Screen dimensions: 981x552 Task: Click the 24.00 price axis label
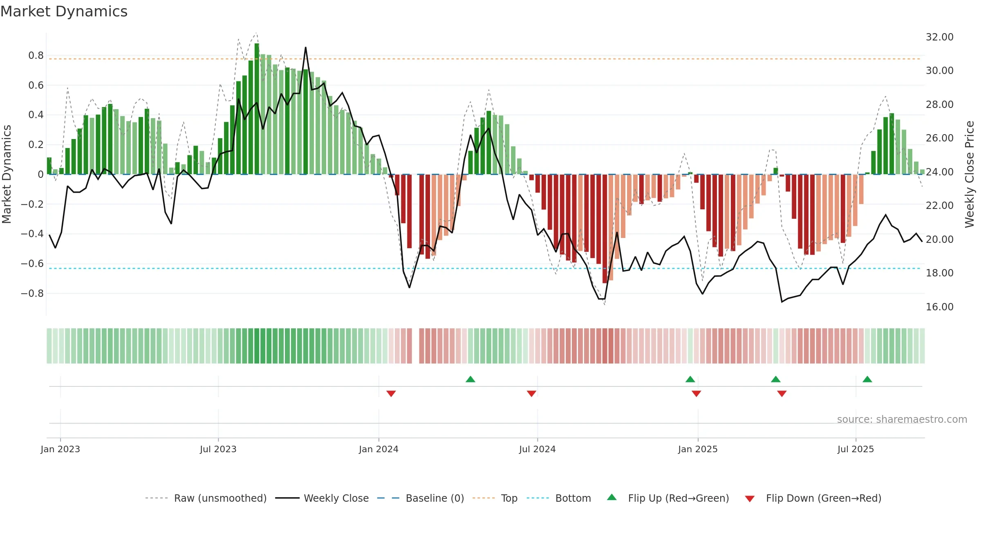click(x=940, y=172)
